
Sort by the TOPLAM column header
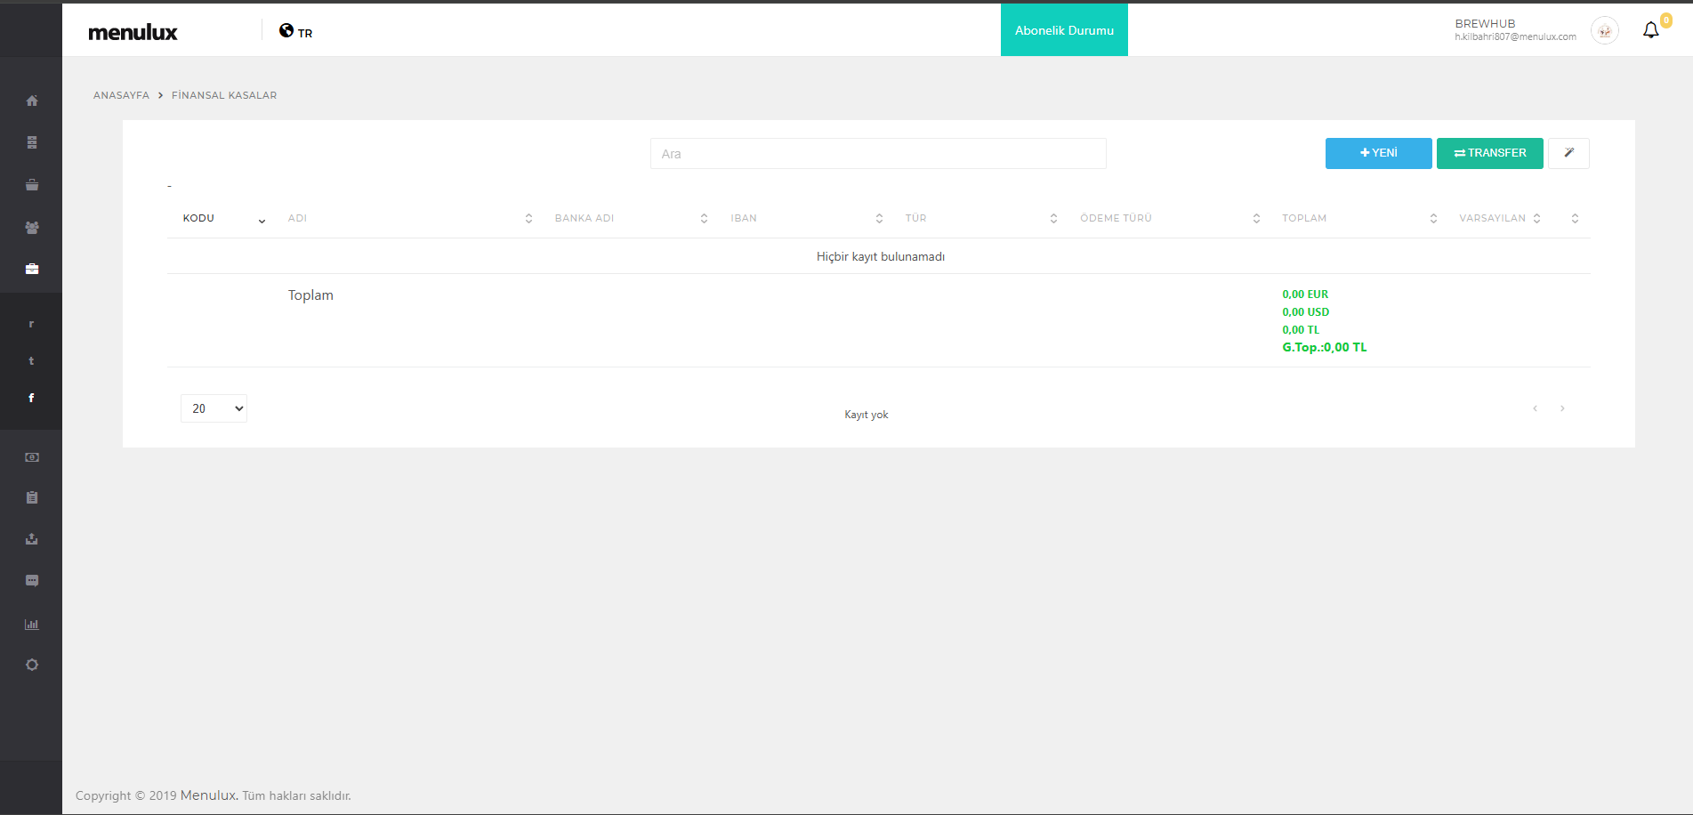1304,218
